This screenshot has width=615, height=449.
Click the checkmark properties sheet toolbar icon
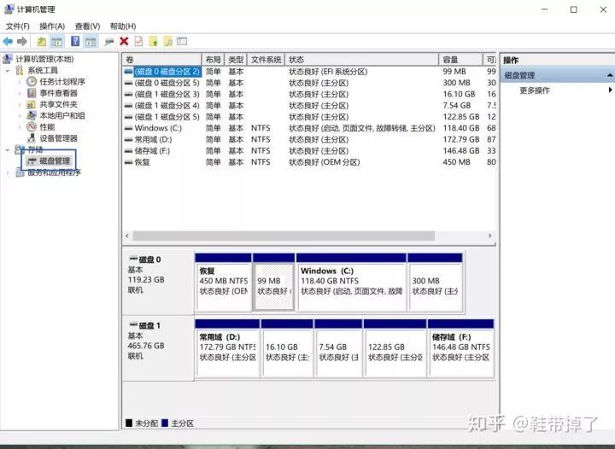point(138,41)
